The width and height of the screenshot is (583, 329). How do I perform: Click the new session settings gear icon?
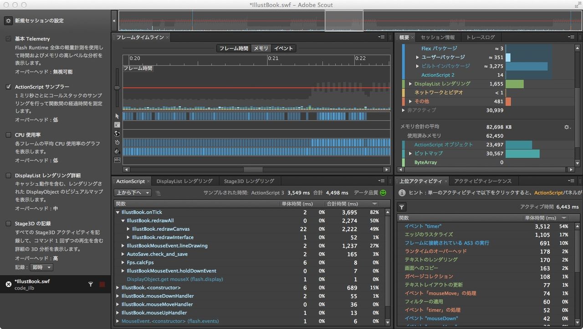[8, 21]
